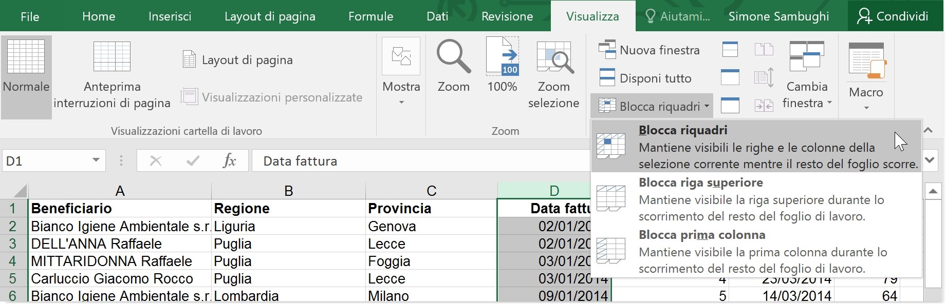
Task: Click the split window (Dividi) icon
Action: tap(730, 50)
